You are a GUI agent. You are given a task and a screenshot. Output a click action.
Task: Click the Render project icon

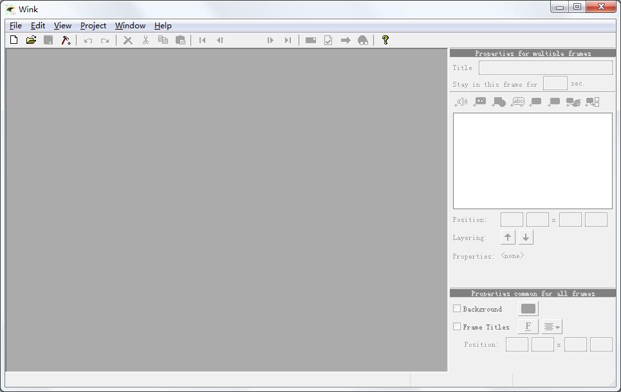(x=66, y=40)
